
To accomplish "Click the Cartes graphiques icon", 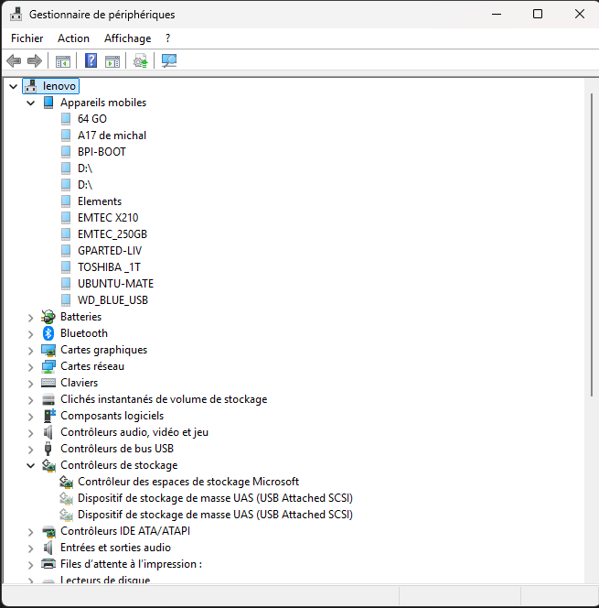I will [x=48, y=350].
